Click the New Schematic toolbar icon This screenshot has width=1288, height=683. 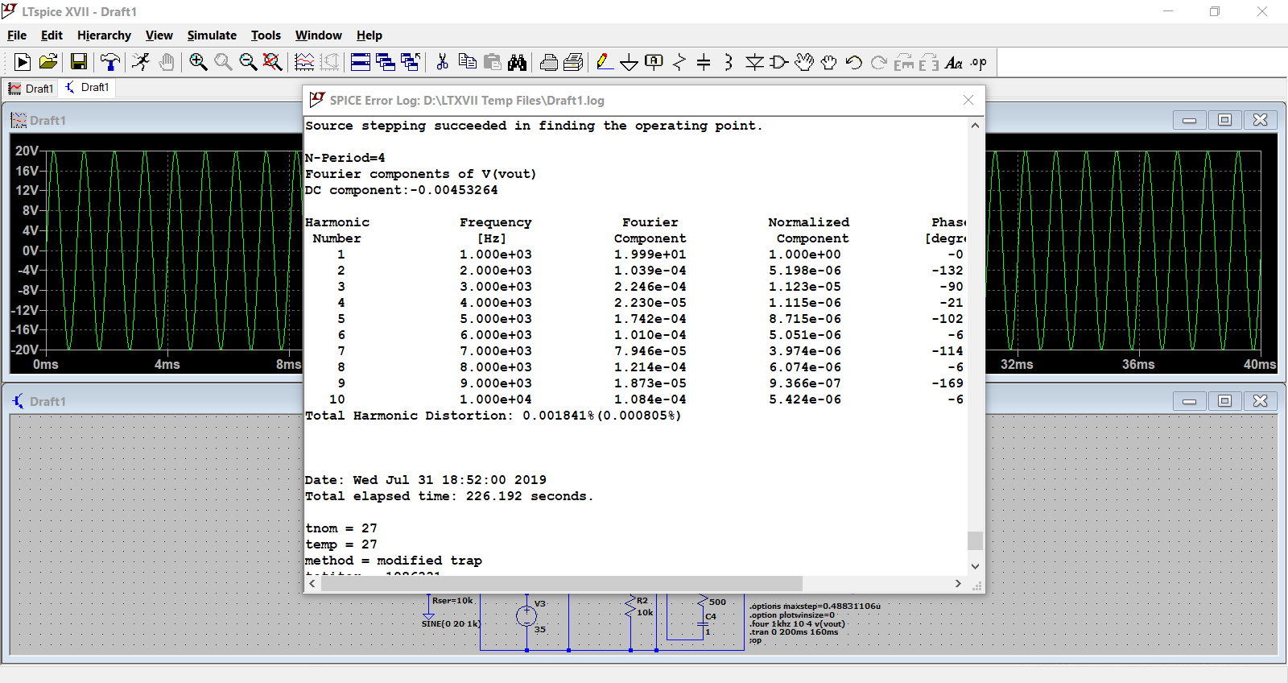[x=23, y=62]
